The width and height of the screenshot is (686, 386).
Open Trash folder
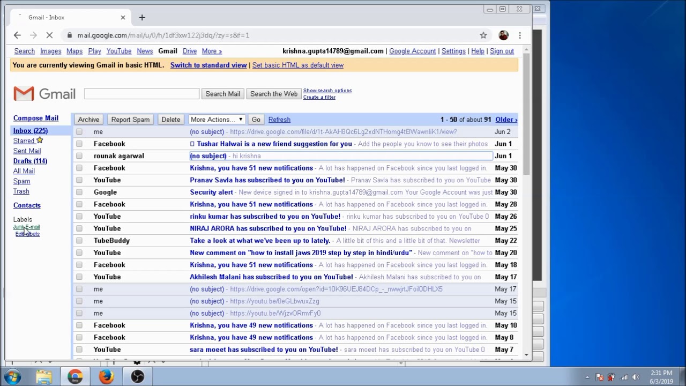coord(21,191)
